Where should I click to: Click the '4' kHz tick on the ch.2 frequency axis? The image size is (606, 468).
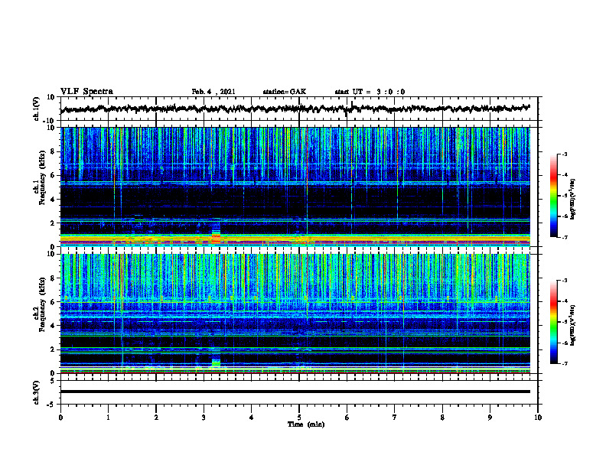tap(54, 326)
